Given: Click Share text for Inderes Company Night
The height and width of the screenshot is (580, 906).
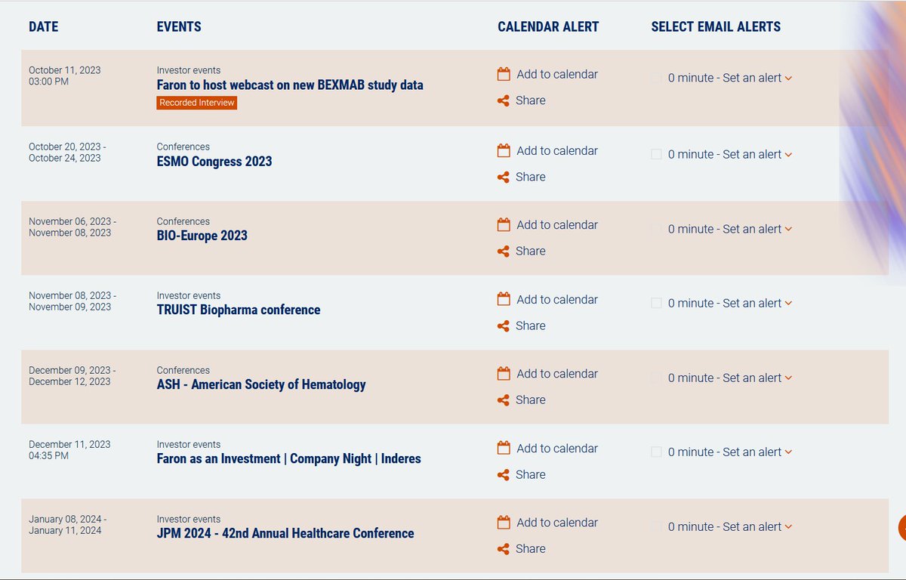Looking at the screenshot, I should (x=531, y=474).
